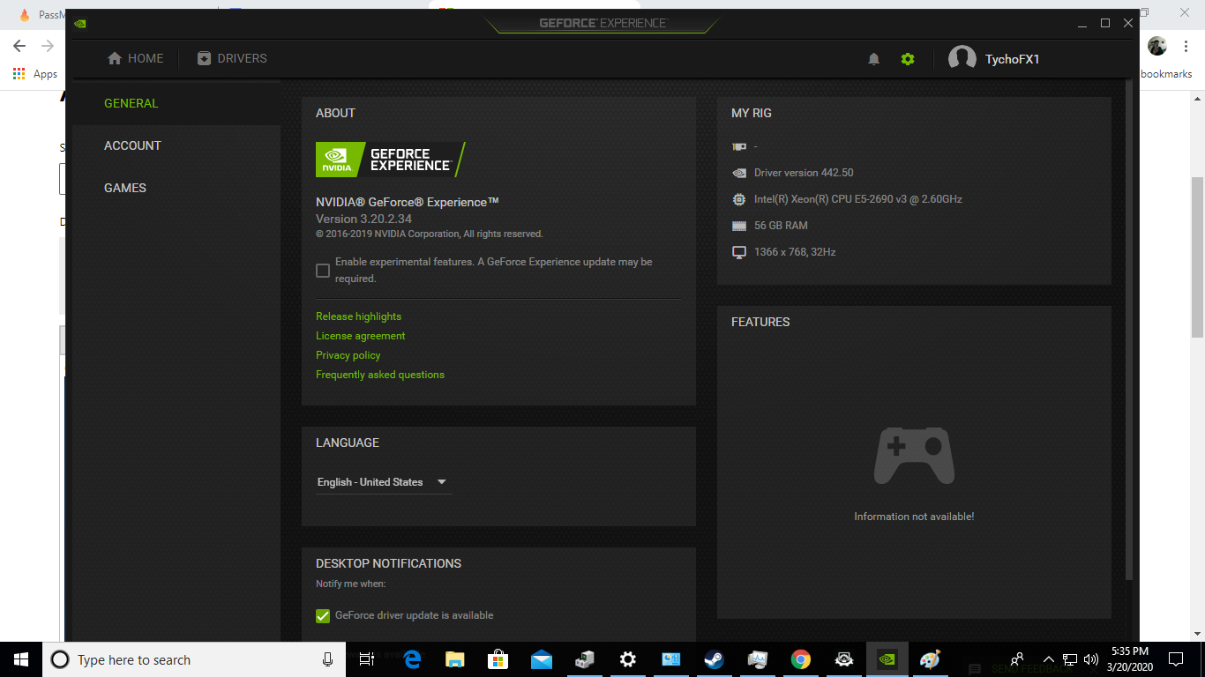Open Microsoft Store from the taskbar
1205x677 pixels.
click(498, 659)
